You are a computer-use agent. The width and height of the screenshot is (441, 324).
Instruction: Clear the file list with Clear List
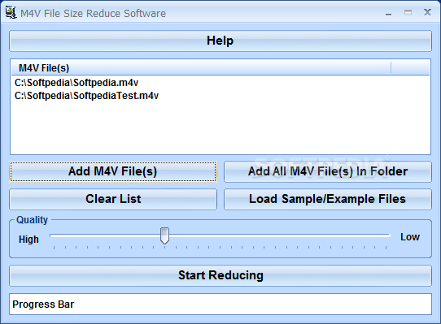tap(113, 199)
